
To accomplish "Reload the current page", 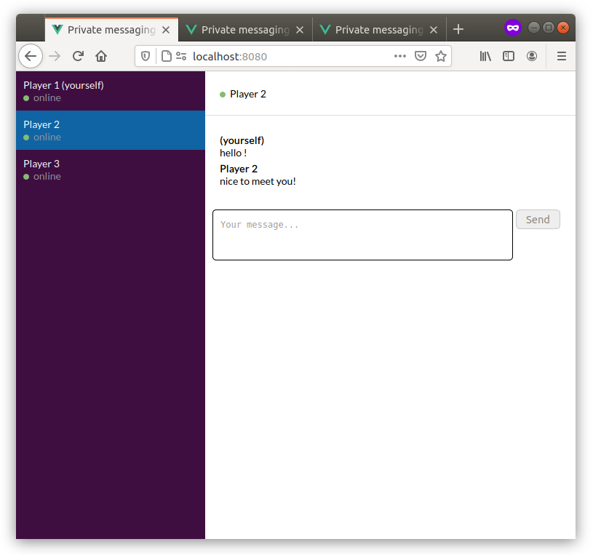I will [78, 56].
